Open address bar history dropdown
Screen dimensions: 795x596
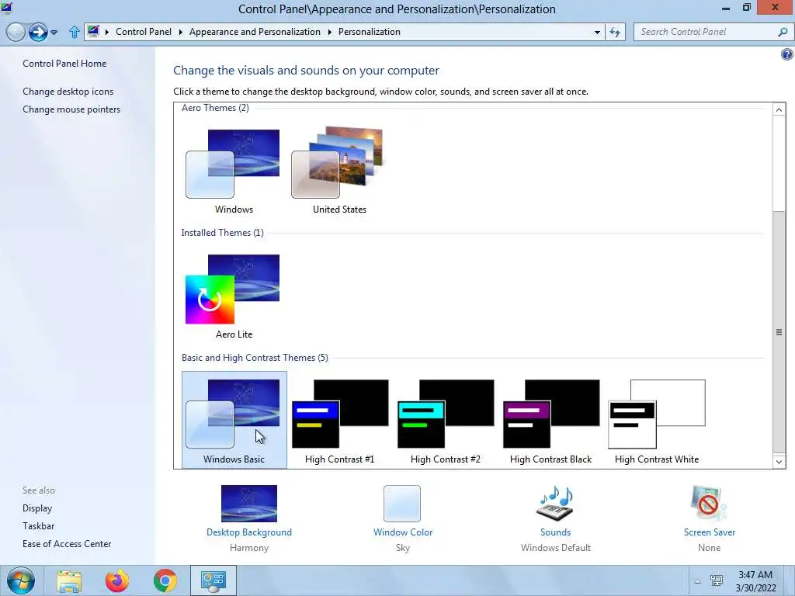[x=597, y=32]
